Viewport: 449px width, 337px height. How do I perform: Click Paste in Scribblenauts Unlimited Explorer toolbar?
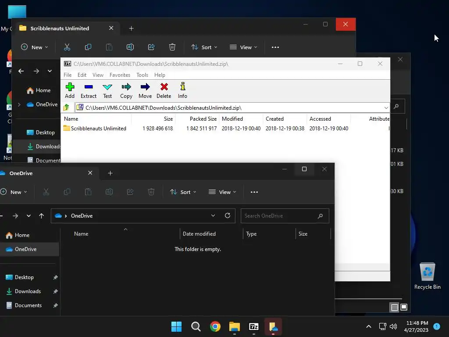pos(109,47)
